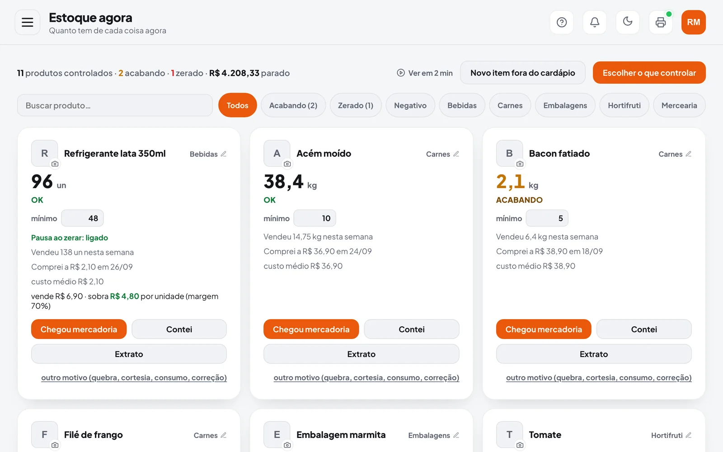
Task: Edit category pencil on Embalagem marmita
Action: click(456, 435)
